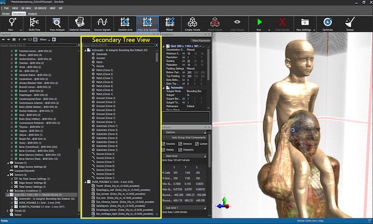Toggle the Sources checkbox
Viewport: 373px width, 224px height.
coord(164,143)
